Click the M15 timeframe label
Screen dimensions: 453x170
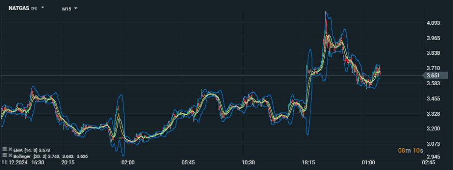pos(67,9)
